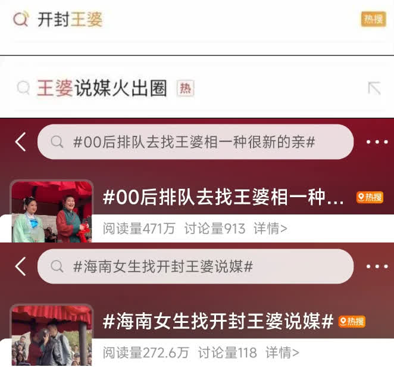
Task: Tap 热搜 location badge on 海南女生 title
Action: [352, 322]
